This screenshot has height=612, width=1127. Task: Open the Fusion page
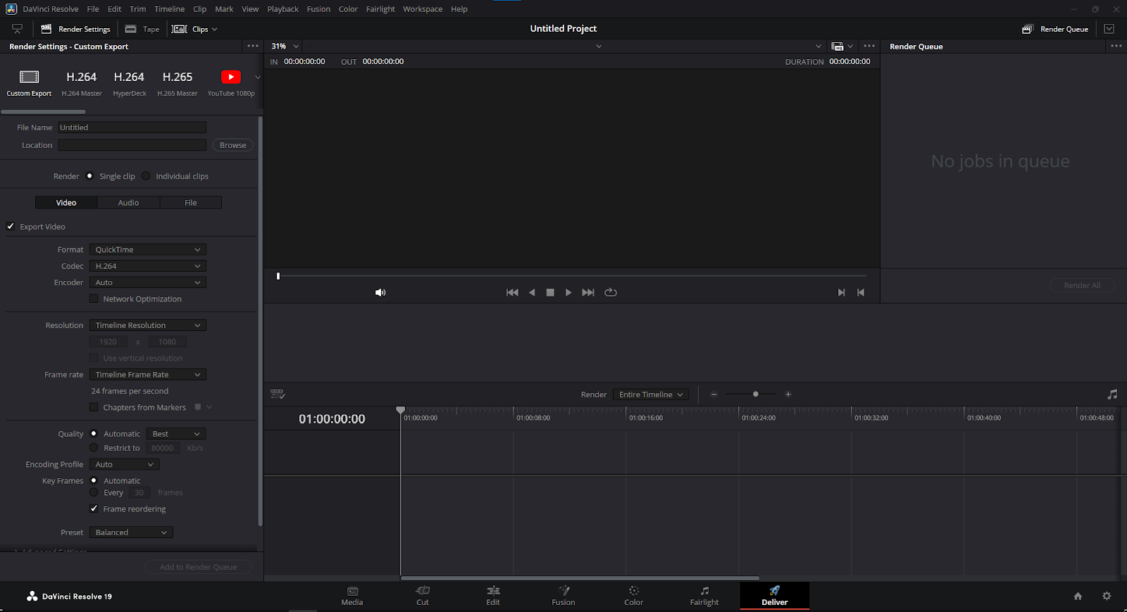[x=563, y=596]
